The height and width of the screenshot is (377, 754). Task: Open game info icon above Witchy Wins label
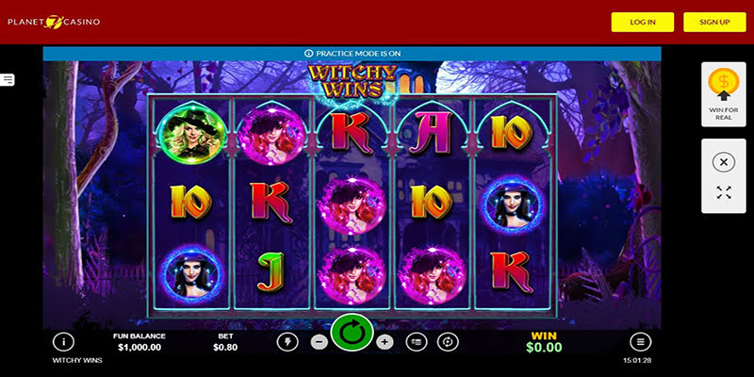tap(63, 342)
